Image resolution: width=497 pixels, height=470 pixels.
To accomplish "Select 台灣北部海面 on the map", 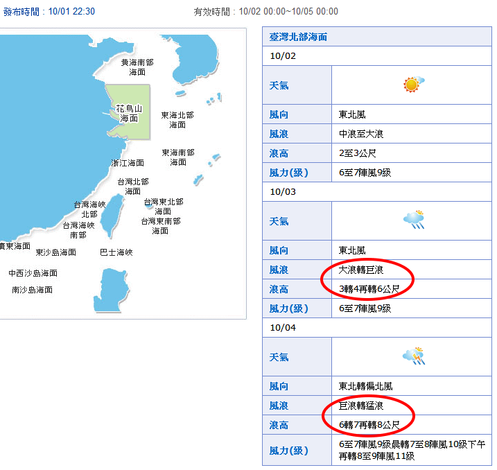I will (x=133, y=186).
